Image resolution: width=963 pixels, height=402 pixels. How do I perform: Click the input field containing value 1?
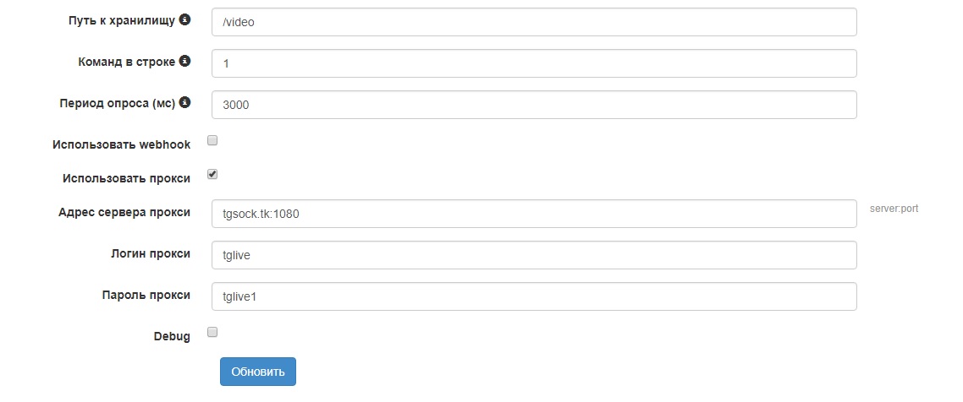tap(534, 63)
